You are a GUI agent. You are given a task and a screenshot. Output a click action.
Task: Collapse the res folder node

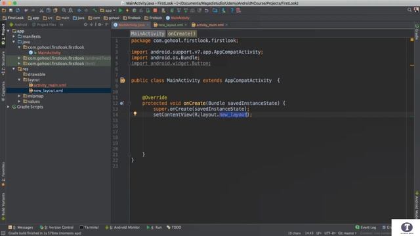(14, 69)
